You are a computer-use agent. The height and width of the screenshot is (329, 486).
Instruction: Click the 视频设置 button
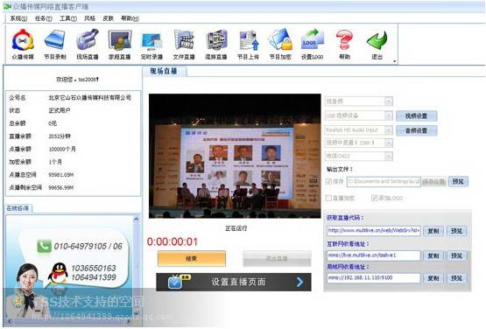[417, 115]
